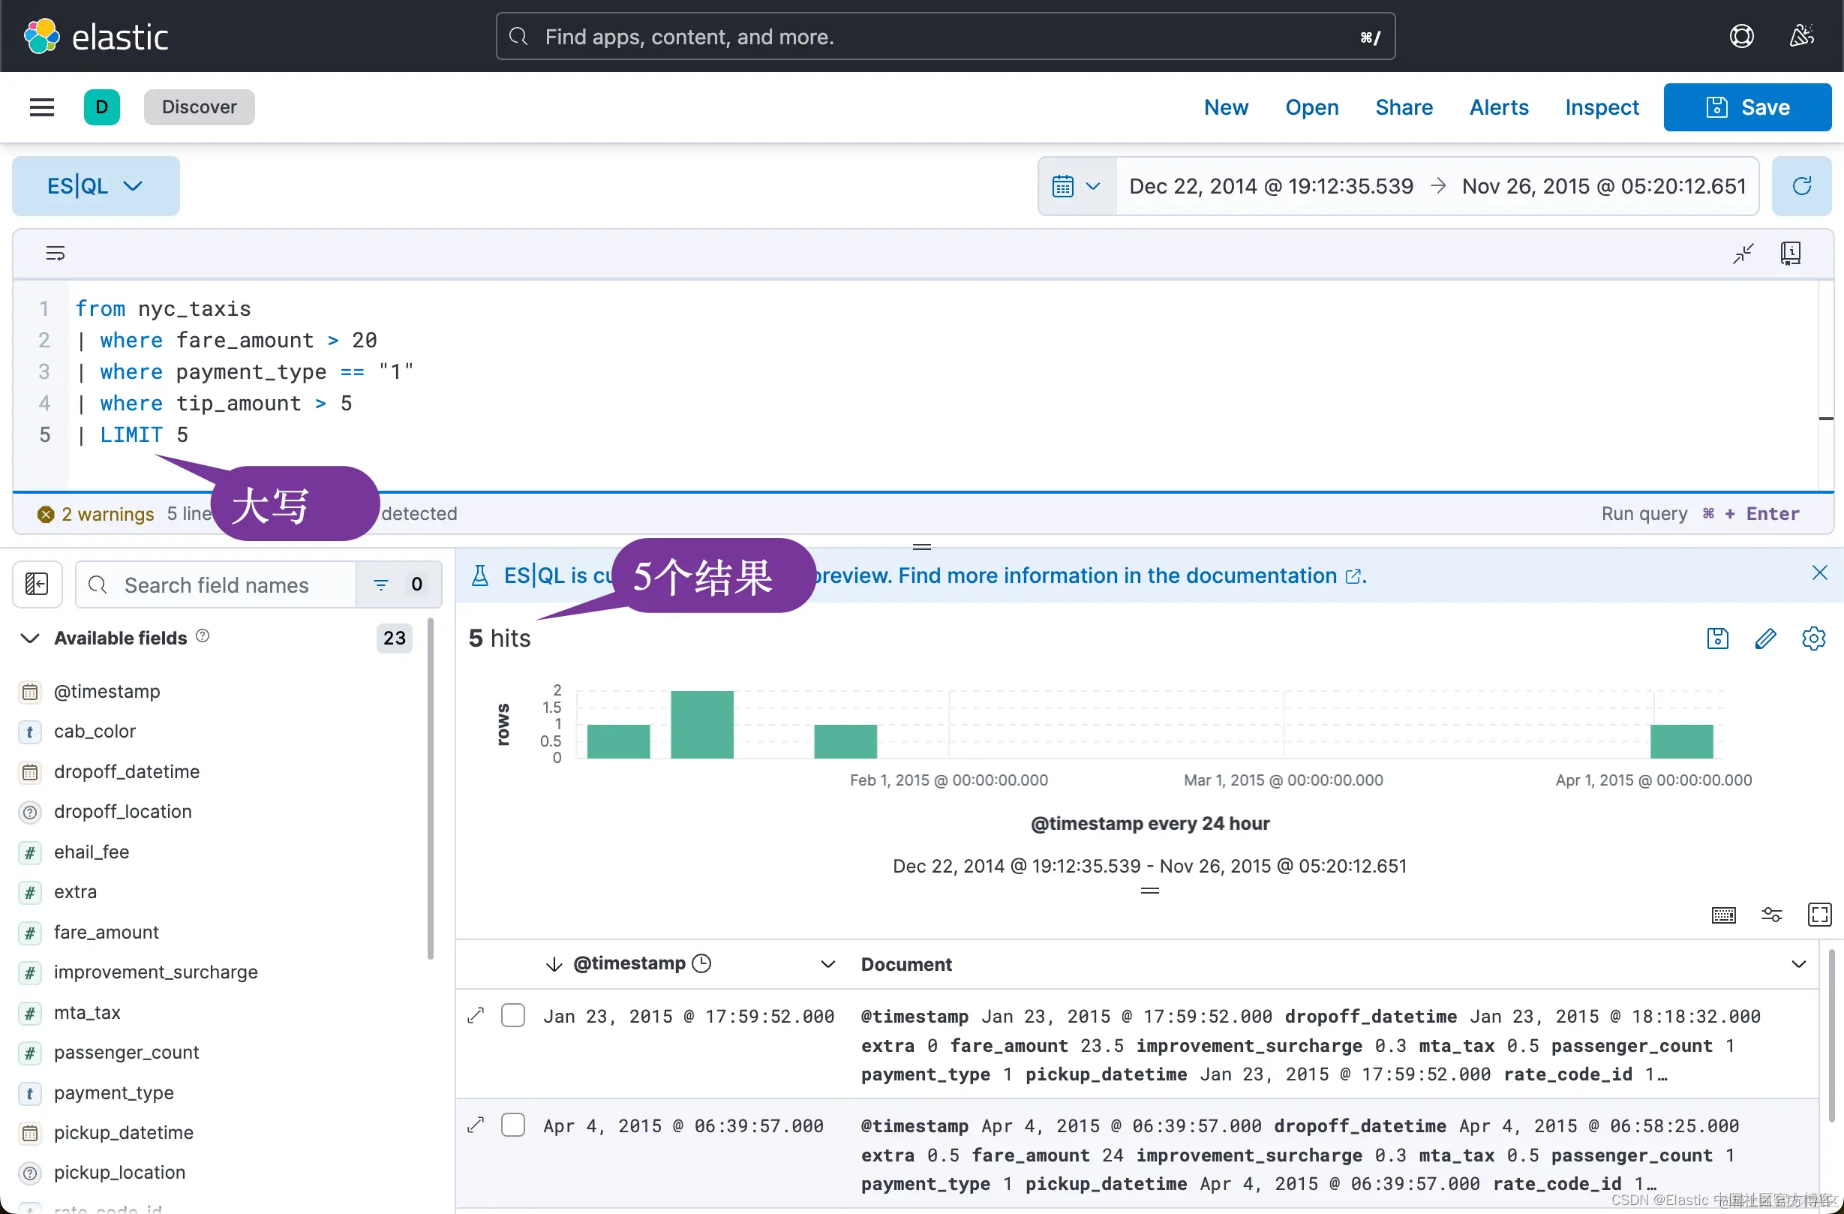Open the ES|QL data view dropdown
This screenshot has width=1844, height=1214.
click(x=95, y=186)
